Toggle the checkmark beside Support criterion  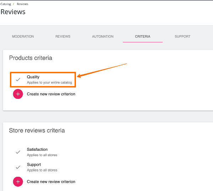click(x=18, y=167)
